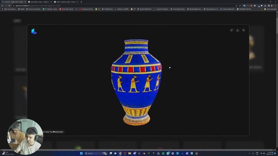The image size is (278, 156).
Task: Switch to the first browser tab
Action: click(x=14, y=2)
